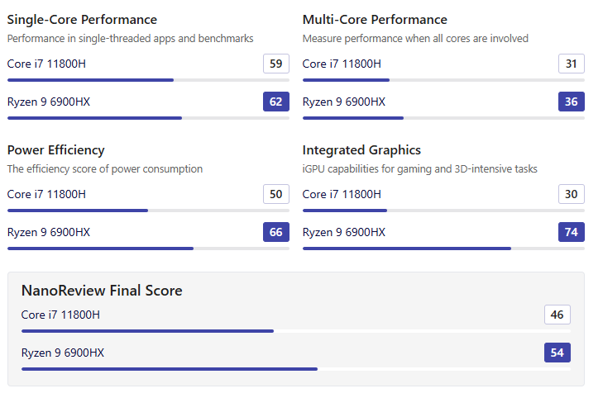Click the Ryzen 9 6900HX multi-core score 36

[572, 102]
